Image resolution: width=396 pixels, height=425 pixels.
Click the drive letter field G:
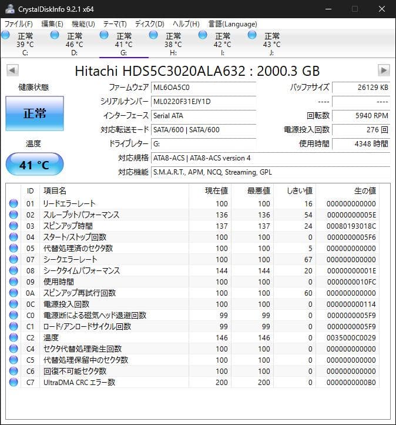tap(203, 144)
